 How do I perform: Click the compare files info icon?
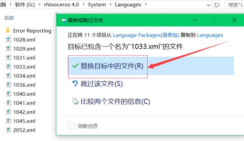point(75,101)
